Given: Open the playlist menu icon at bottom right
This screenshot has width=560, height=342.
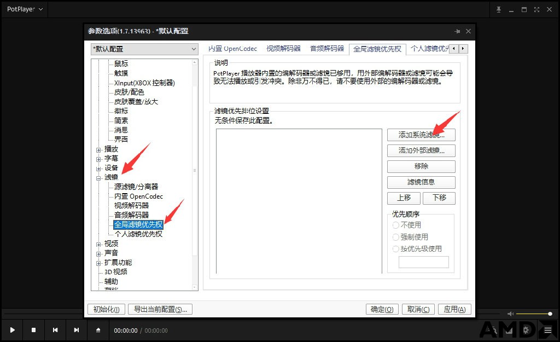Looking at the screenshot, I should click(548, 331).
